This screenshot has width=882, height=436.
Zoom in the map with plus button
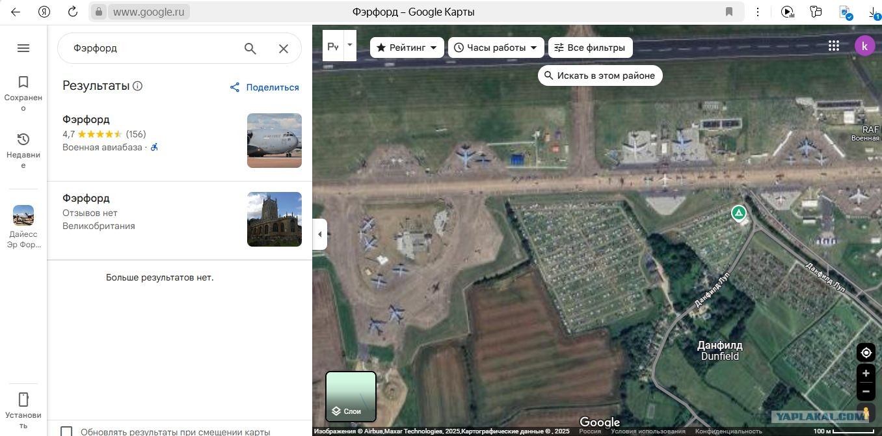(866, 374)
